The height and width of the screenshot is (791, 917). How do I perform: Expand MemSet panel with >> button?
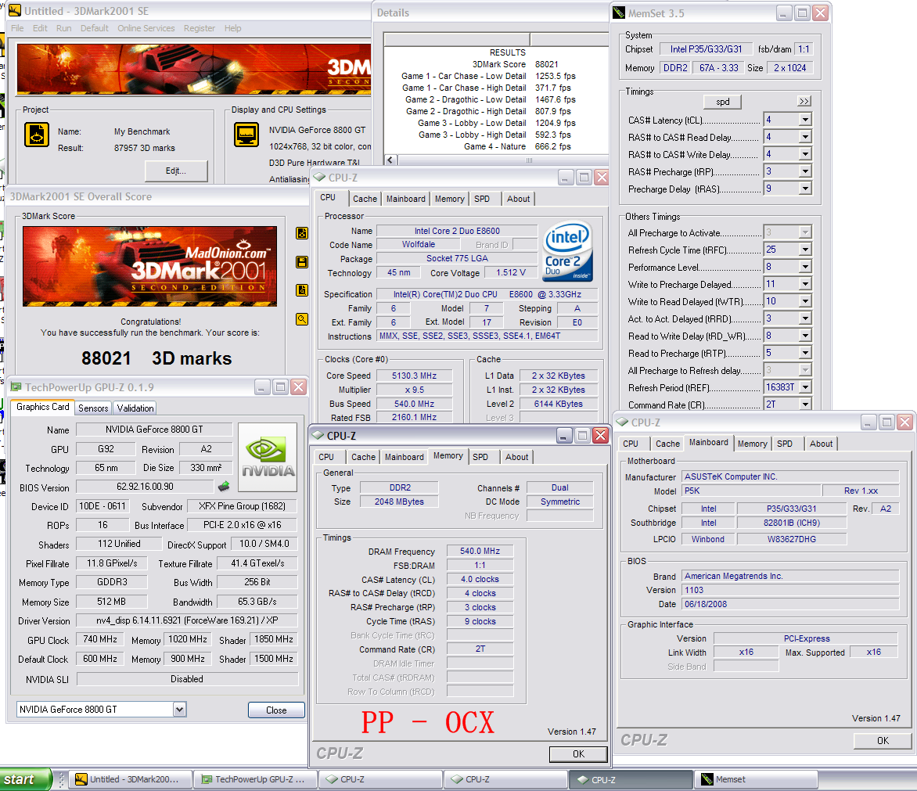tap(804, 101)
